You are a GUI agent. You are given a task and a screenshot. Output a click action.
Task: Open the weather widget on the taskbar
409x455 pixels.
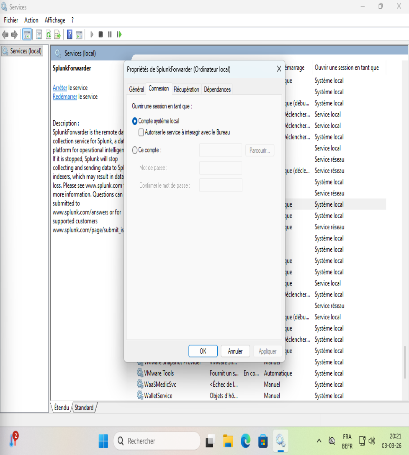click(14, 439)
